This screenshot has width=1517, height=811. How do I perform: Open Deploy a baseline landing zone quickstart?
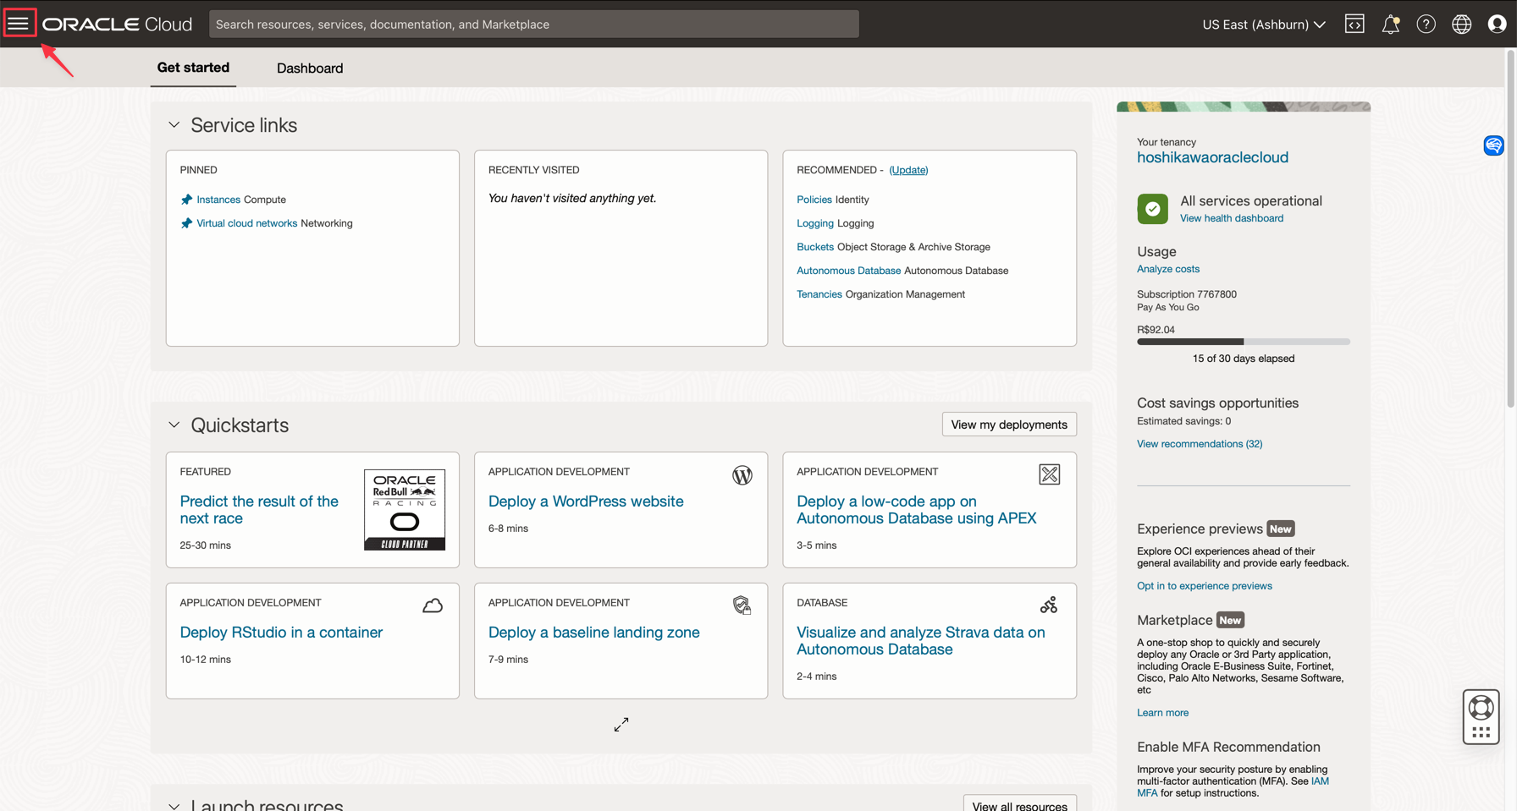tap(594, 633)
